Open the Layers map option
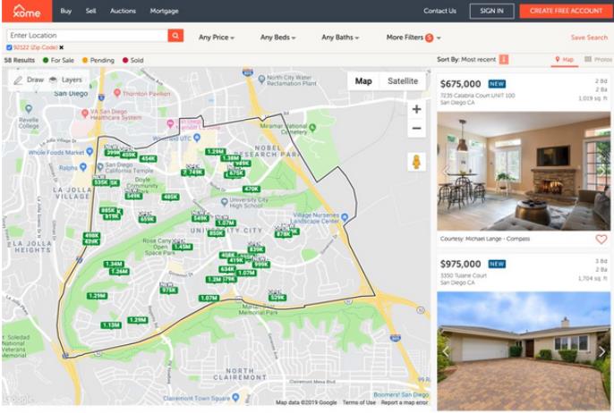 [x=65, y=80]
